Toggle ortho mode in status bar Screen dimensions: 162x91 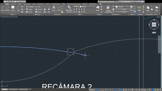(x=103, y=90)
